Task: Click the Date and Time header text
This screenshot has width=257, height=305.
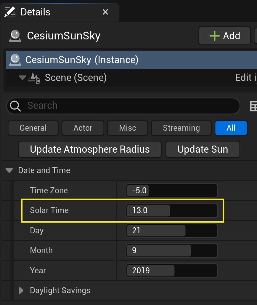Action: pyautogui.click(x=44, y=170)
